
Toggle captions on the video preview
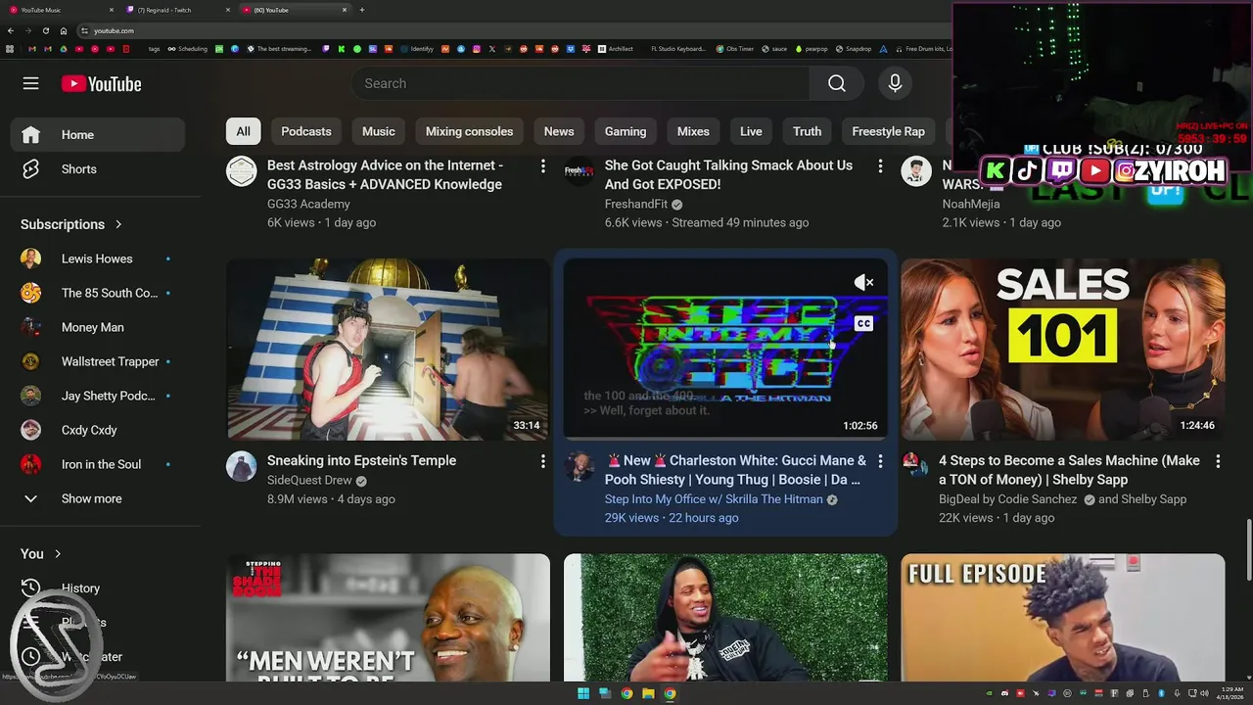click(x=863, y=323)
